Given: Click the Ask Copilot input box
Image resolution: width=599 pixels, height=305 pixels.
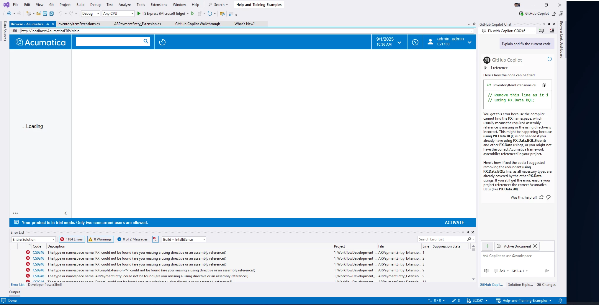Looking at the screenshot, I should click(518, 256).
